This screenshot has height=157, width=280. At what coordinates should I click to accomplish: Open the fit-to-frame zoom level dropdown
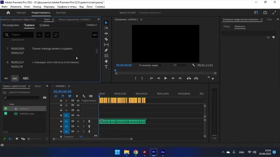pos(151,65)
